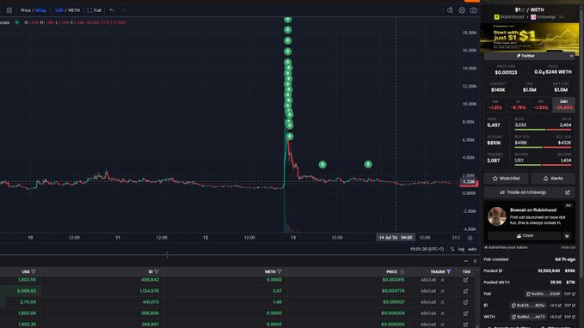Open transaction link for $0.006127 row
Viewport: 584px width, 328px height.
[465, 302]
